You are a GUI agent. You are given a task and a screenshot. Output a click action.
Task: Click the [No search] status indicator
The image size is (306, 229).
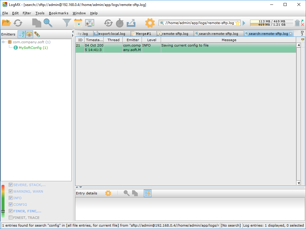point(231,225)
